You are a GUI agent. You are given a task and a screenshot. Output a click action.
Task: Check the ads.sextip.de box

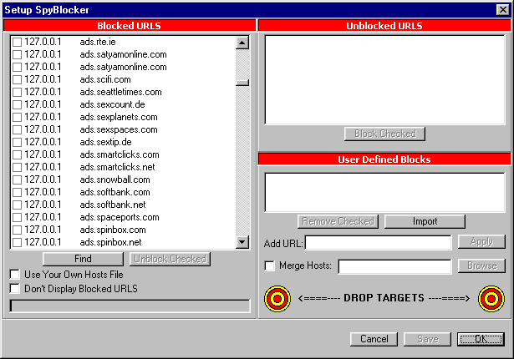17,142
